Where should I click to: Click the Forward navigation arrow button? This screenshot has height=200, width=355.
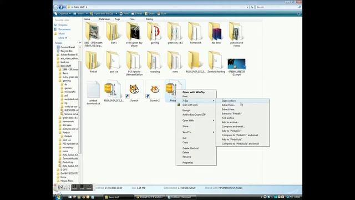pos(60,7)
